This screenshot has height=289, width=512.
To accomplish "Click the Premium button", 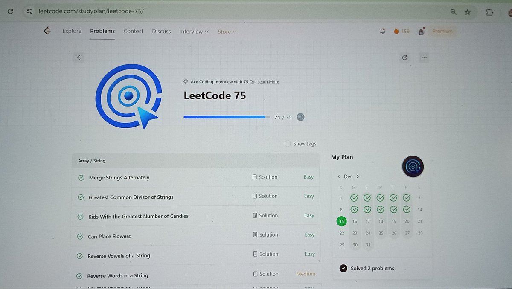I will coord(442,32).
